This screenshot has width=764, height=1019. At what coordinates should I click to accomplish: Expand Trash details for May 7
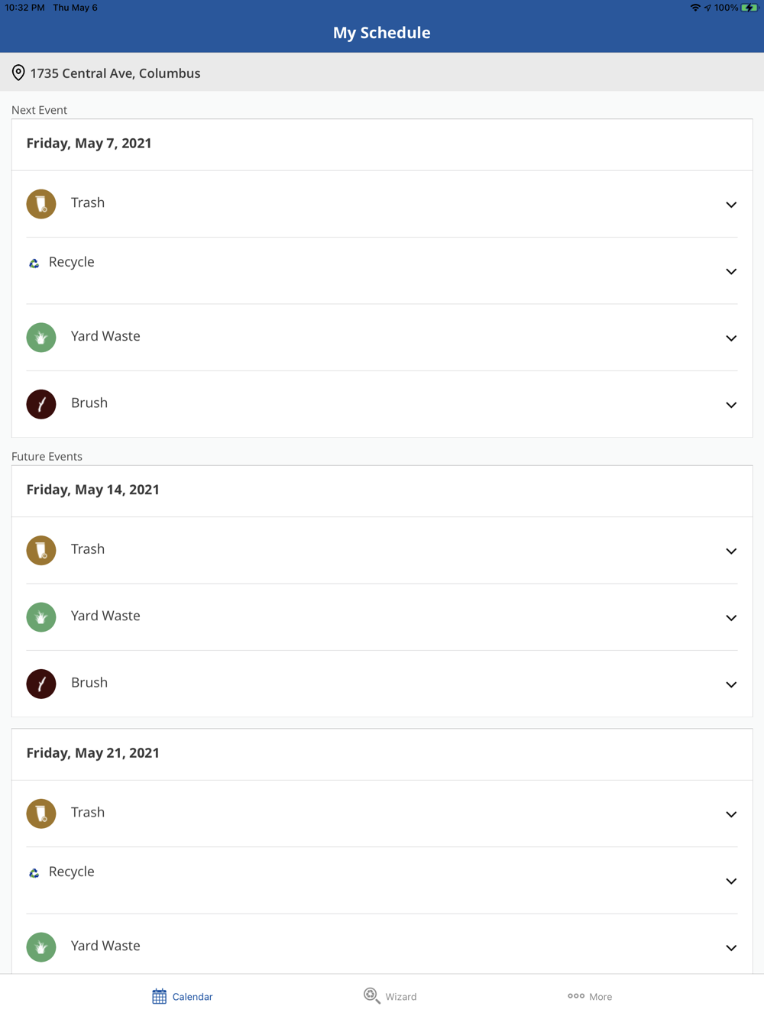pyautogui.click(x=731, y=205)
